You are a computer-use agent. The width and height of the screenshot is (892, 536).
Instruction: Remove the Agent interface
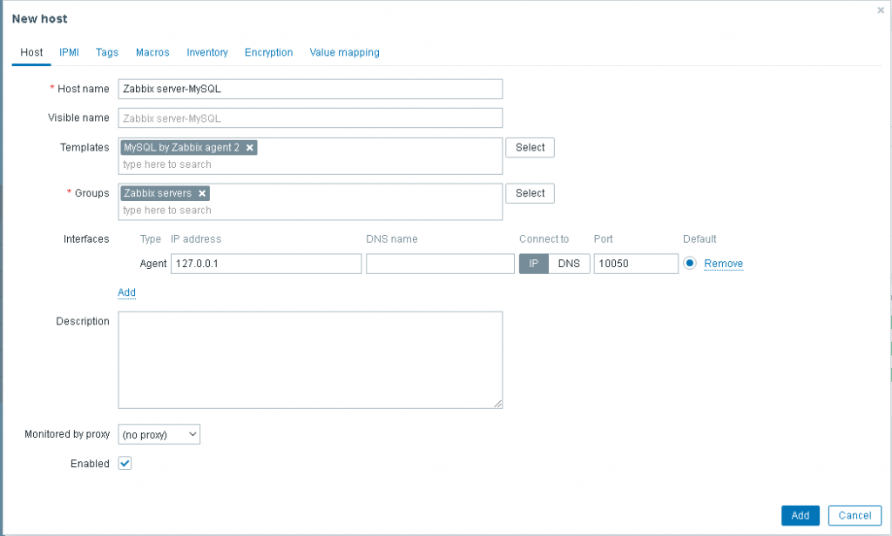(x=723, y=264)
